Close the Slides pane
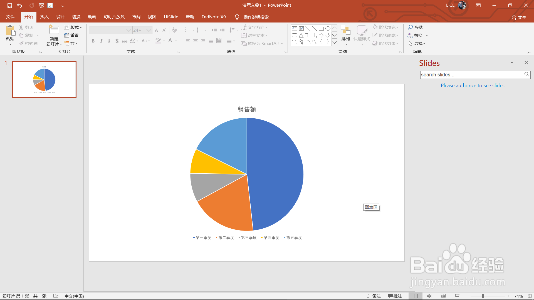Image resolution: width=534 pixels, height=300 pixels. (526, 62)
